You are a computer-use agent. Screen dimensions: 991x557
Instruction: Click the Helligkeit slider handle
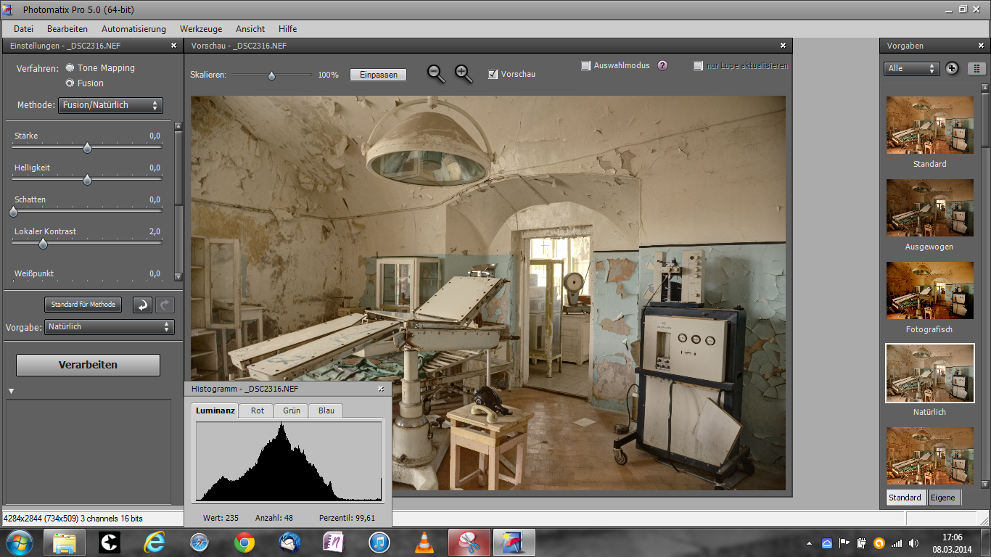pos(87,179)
